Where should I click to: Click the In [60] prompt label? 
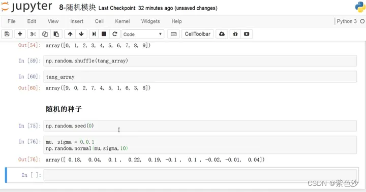pyautogui.click(x=29, y=77)
